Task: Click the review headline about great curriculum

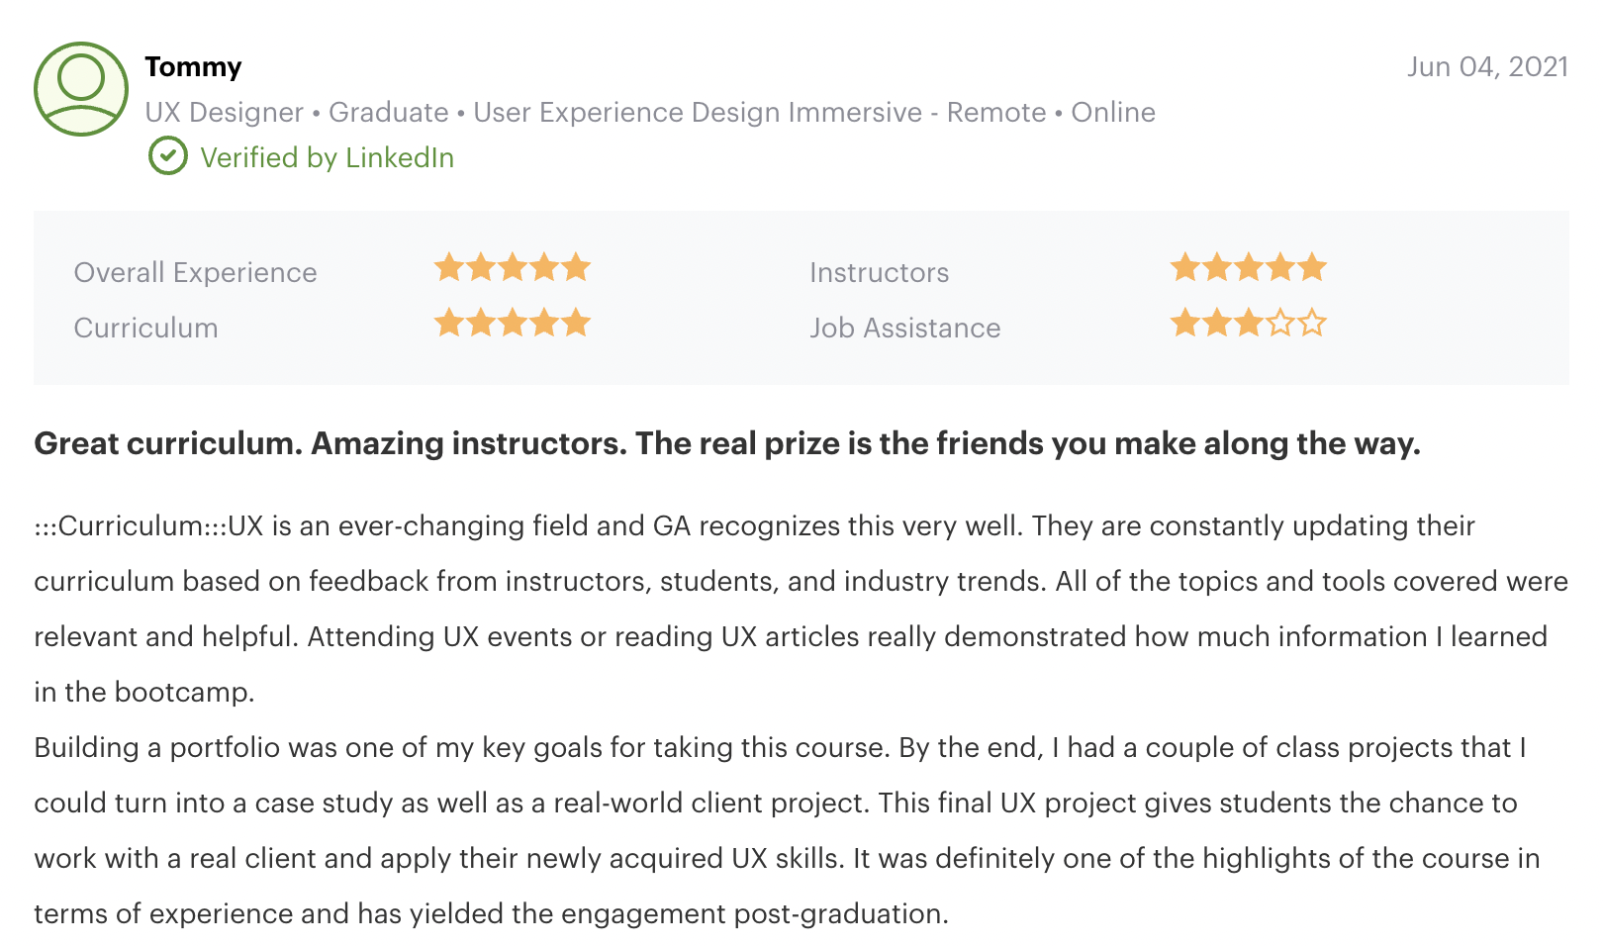Action: tap(727, 443)
